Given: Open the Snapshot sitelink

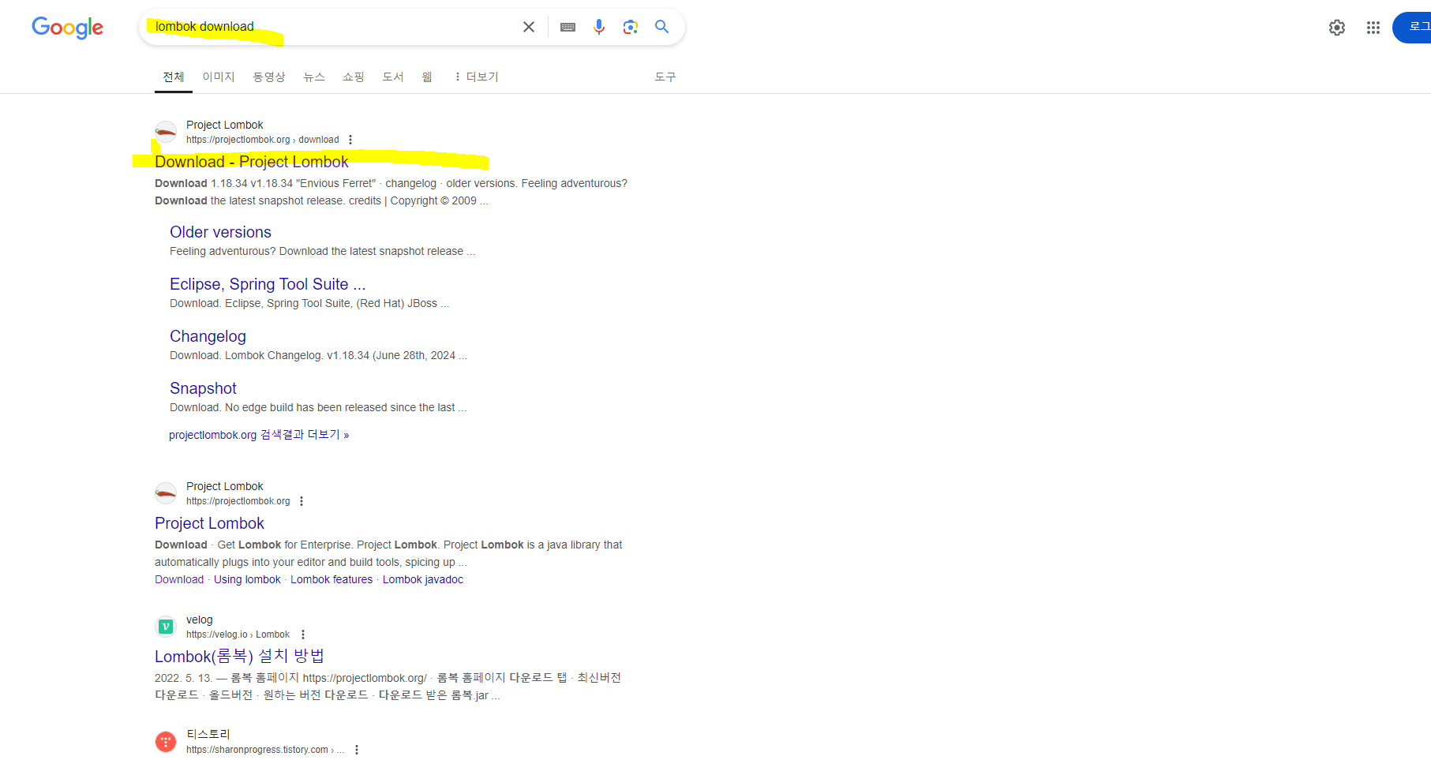Looking at the screenshot, I should [203, 388].
